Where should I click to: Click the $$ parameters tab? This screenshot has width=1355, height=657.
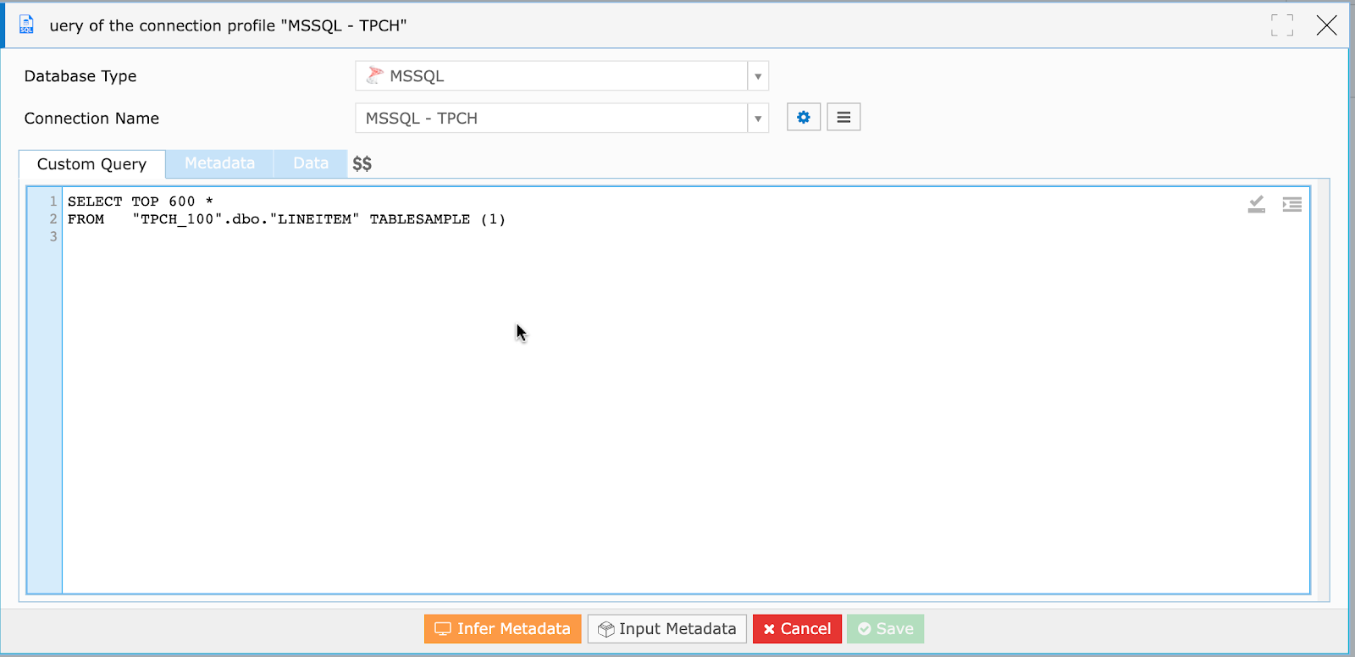(362, 163)
